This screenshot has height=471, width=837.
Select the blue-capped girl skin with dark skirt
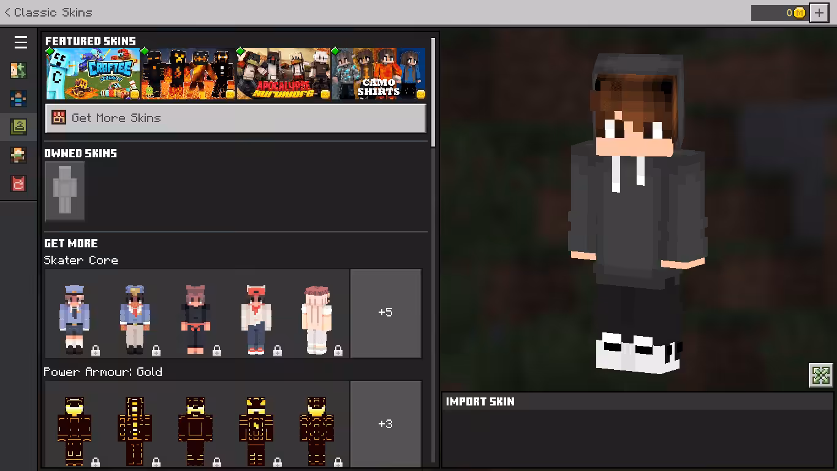pos(75,320)
